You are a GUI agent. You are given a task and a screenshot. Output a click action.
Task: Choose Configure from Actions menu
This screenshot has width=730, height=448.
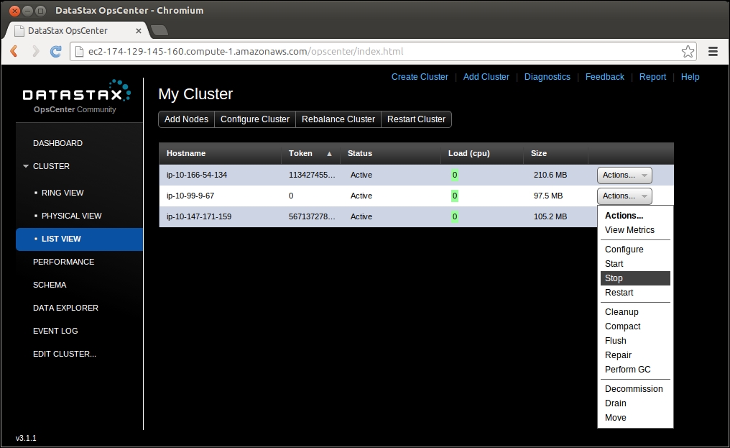pos(635,250)
